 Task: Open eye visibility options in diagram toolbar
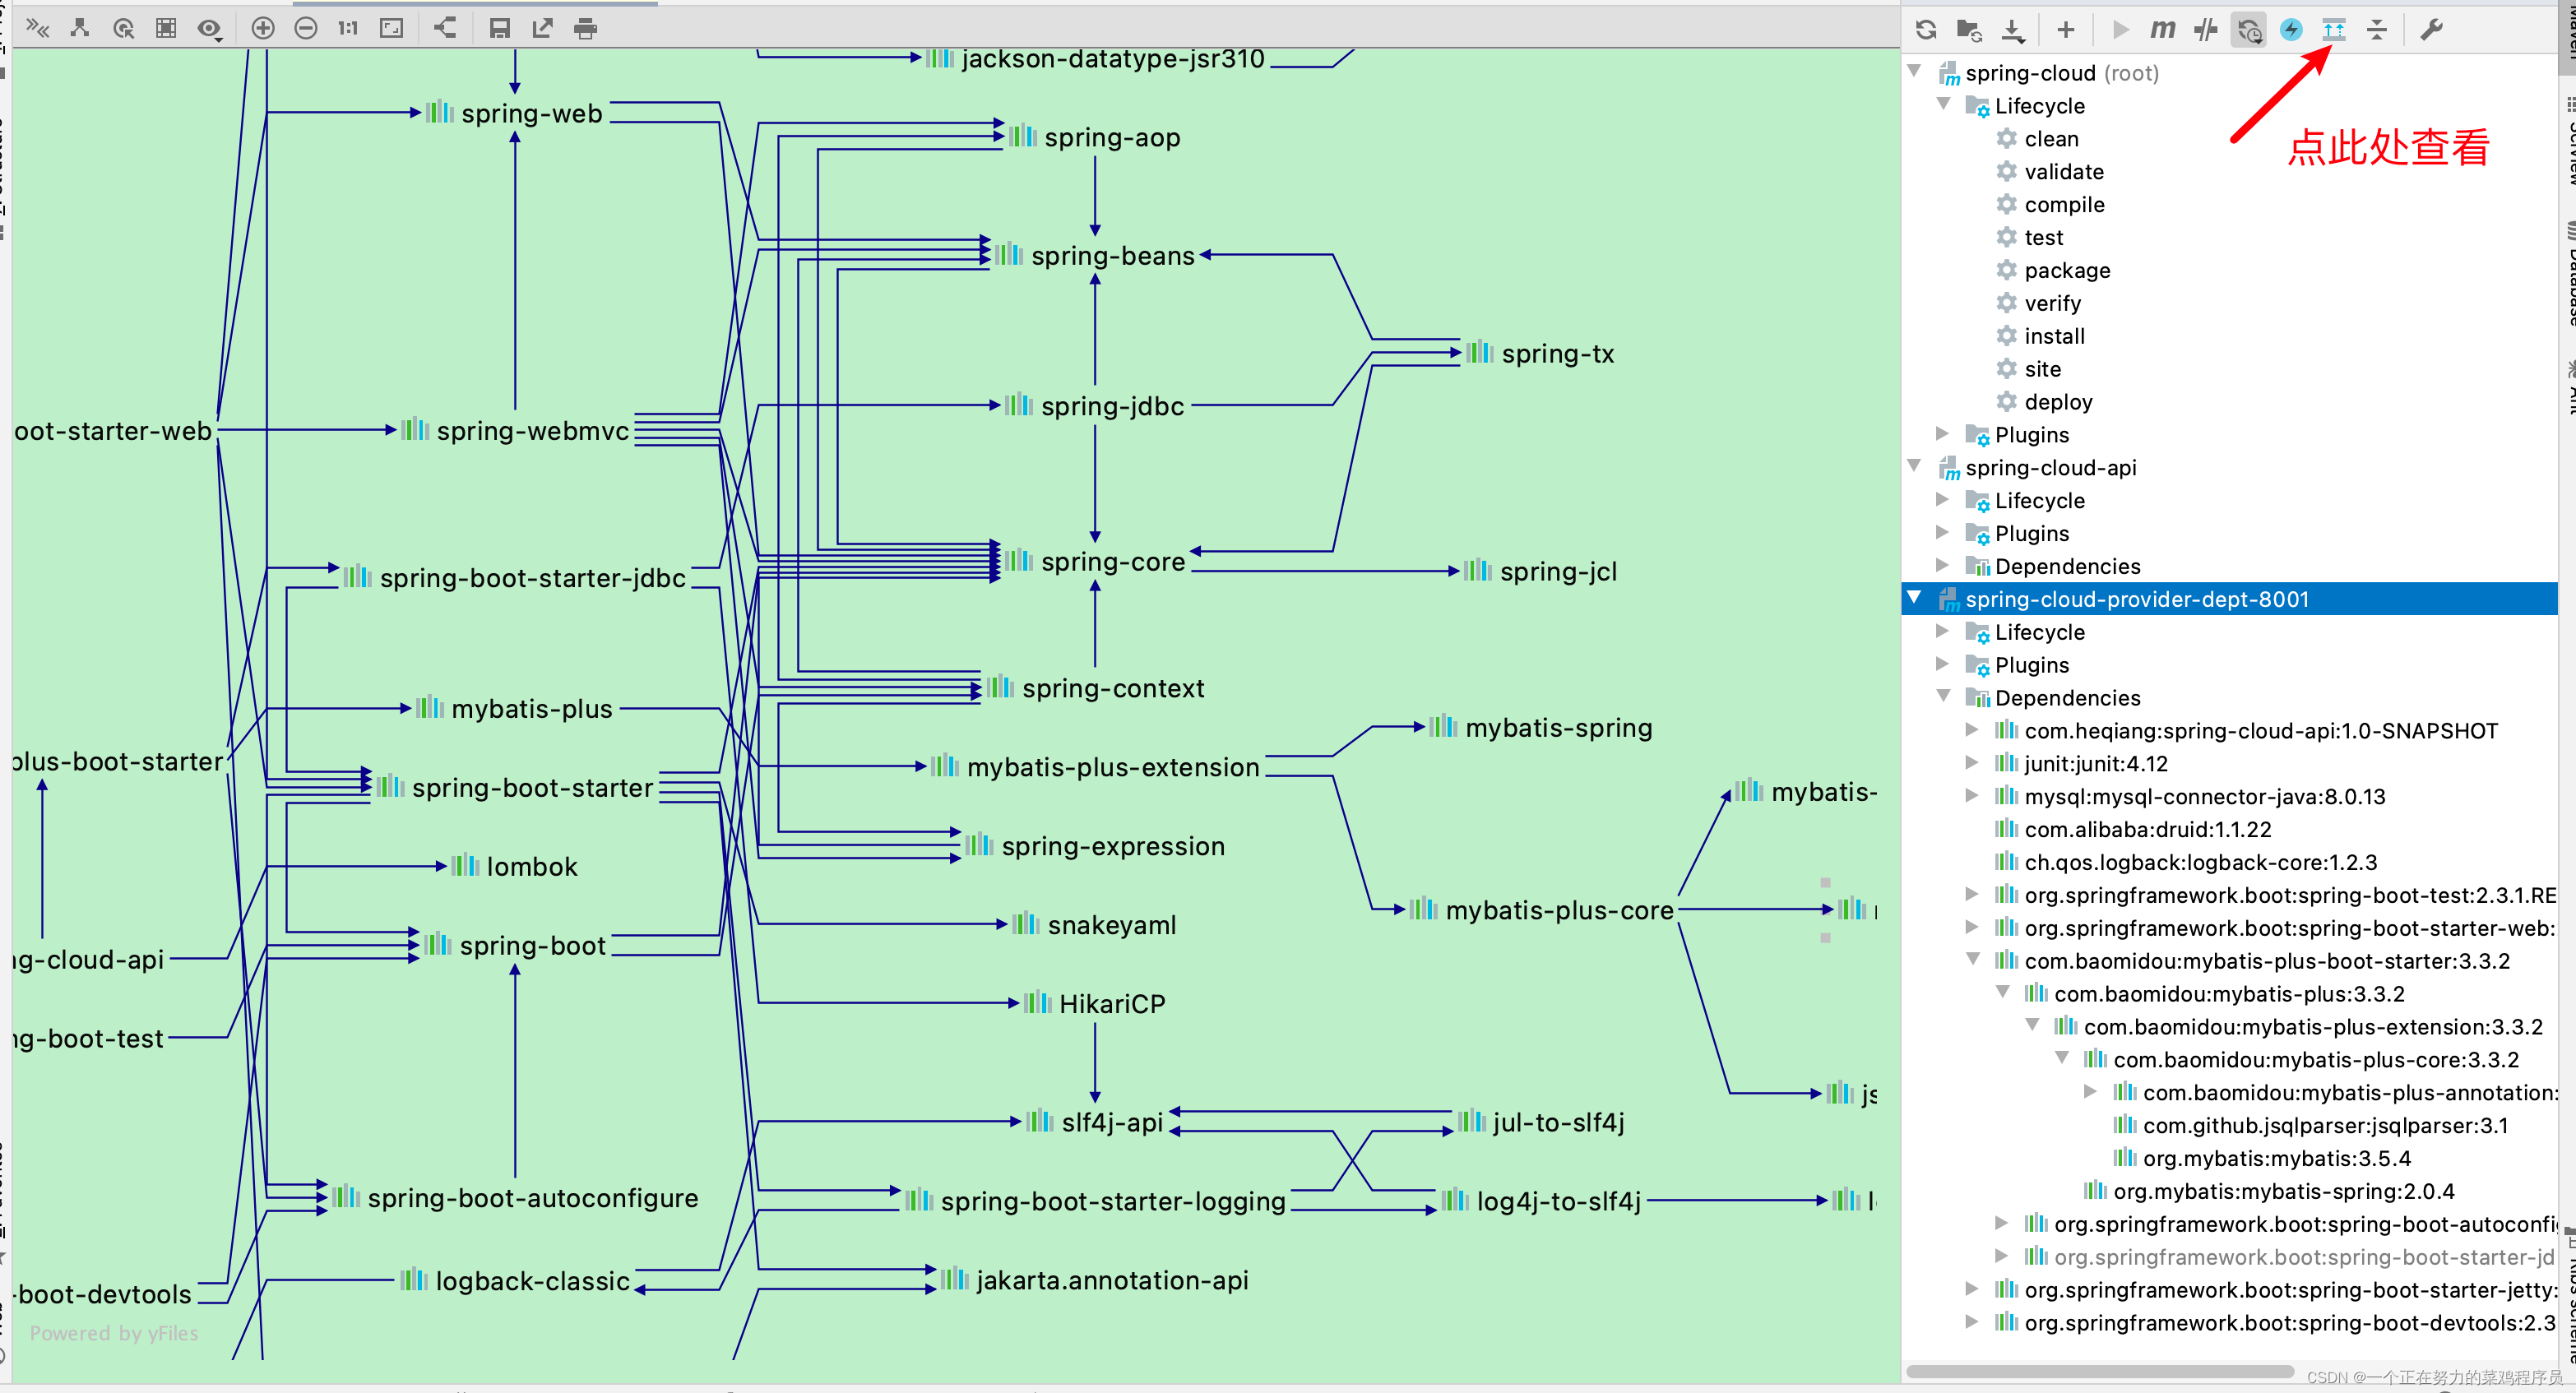point(209,28)
